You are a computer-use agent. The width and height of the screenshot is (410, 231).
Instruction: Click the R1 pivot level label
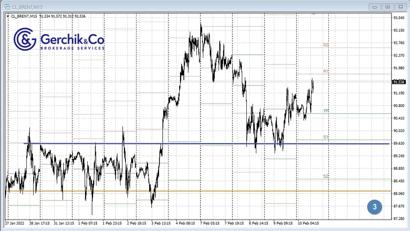[326, 71]
